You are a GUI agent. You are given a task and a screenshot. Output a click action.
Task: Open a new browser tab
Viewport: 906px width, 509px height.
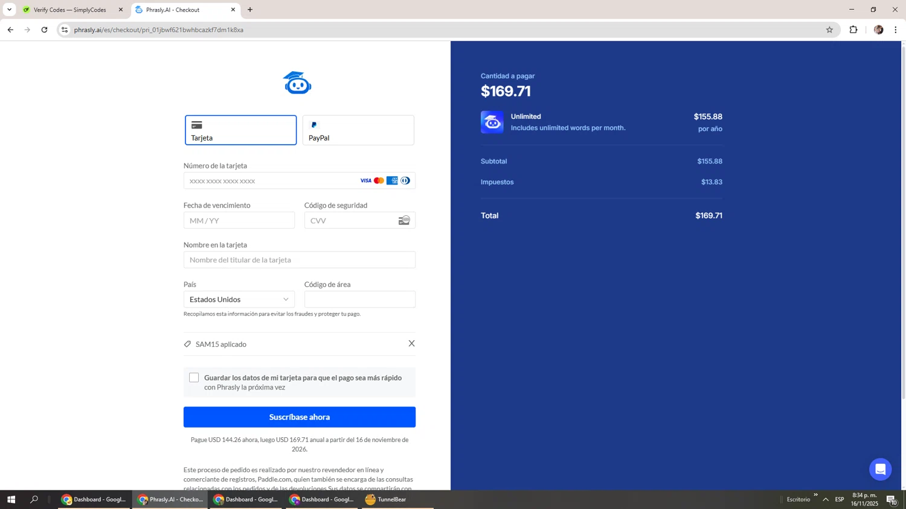pyautogui.click(x=250, y=10)
